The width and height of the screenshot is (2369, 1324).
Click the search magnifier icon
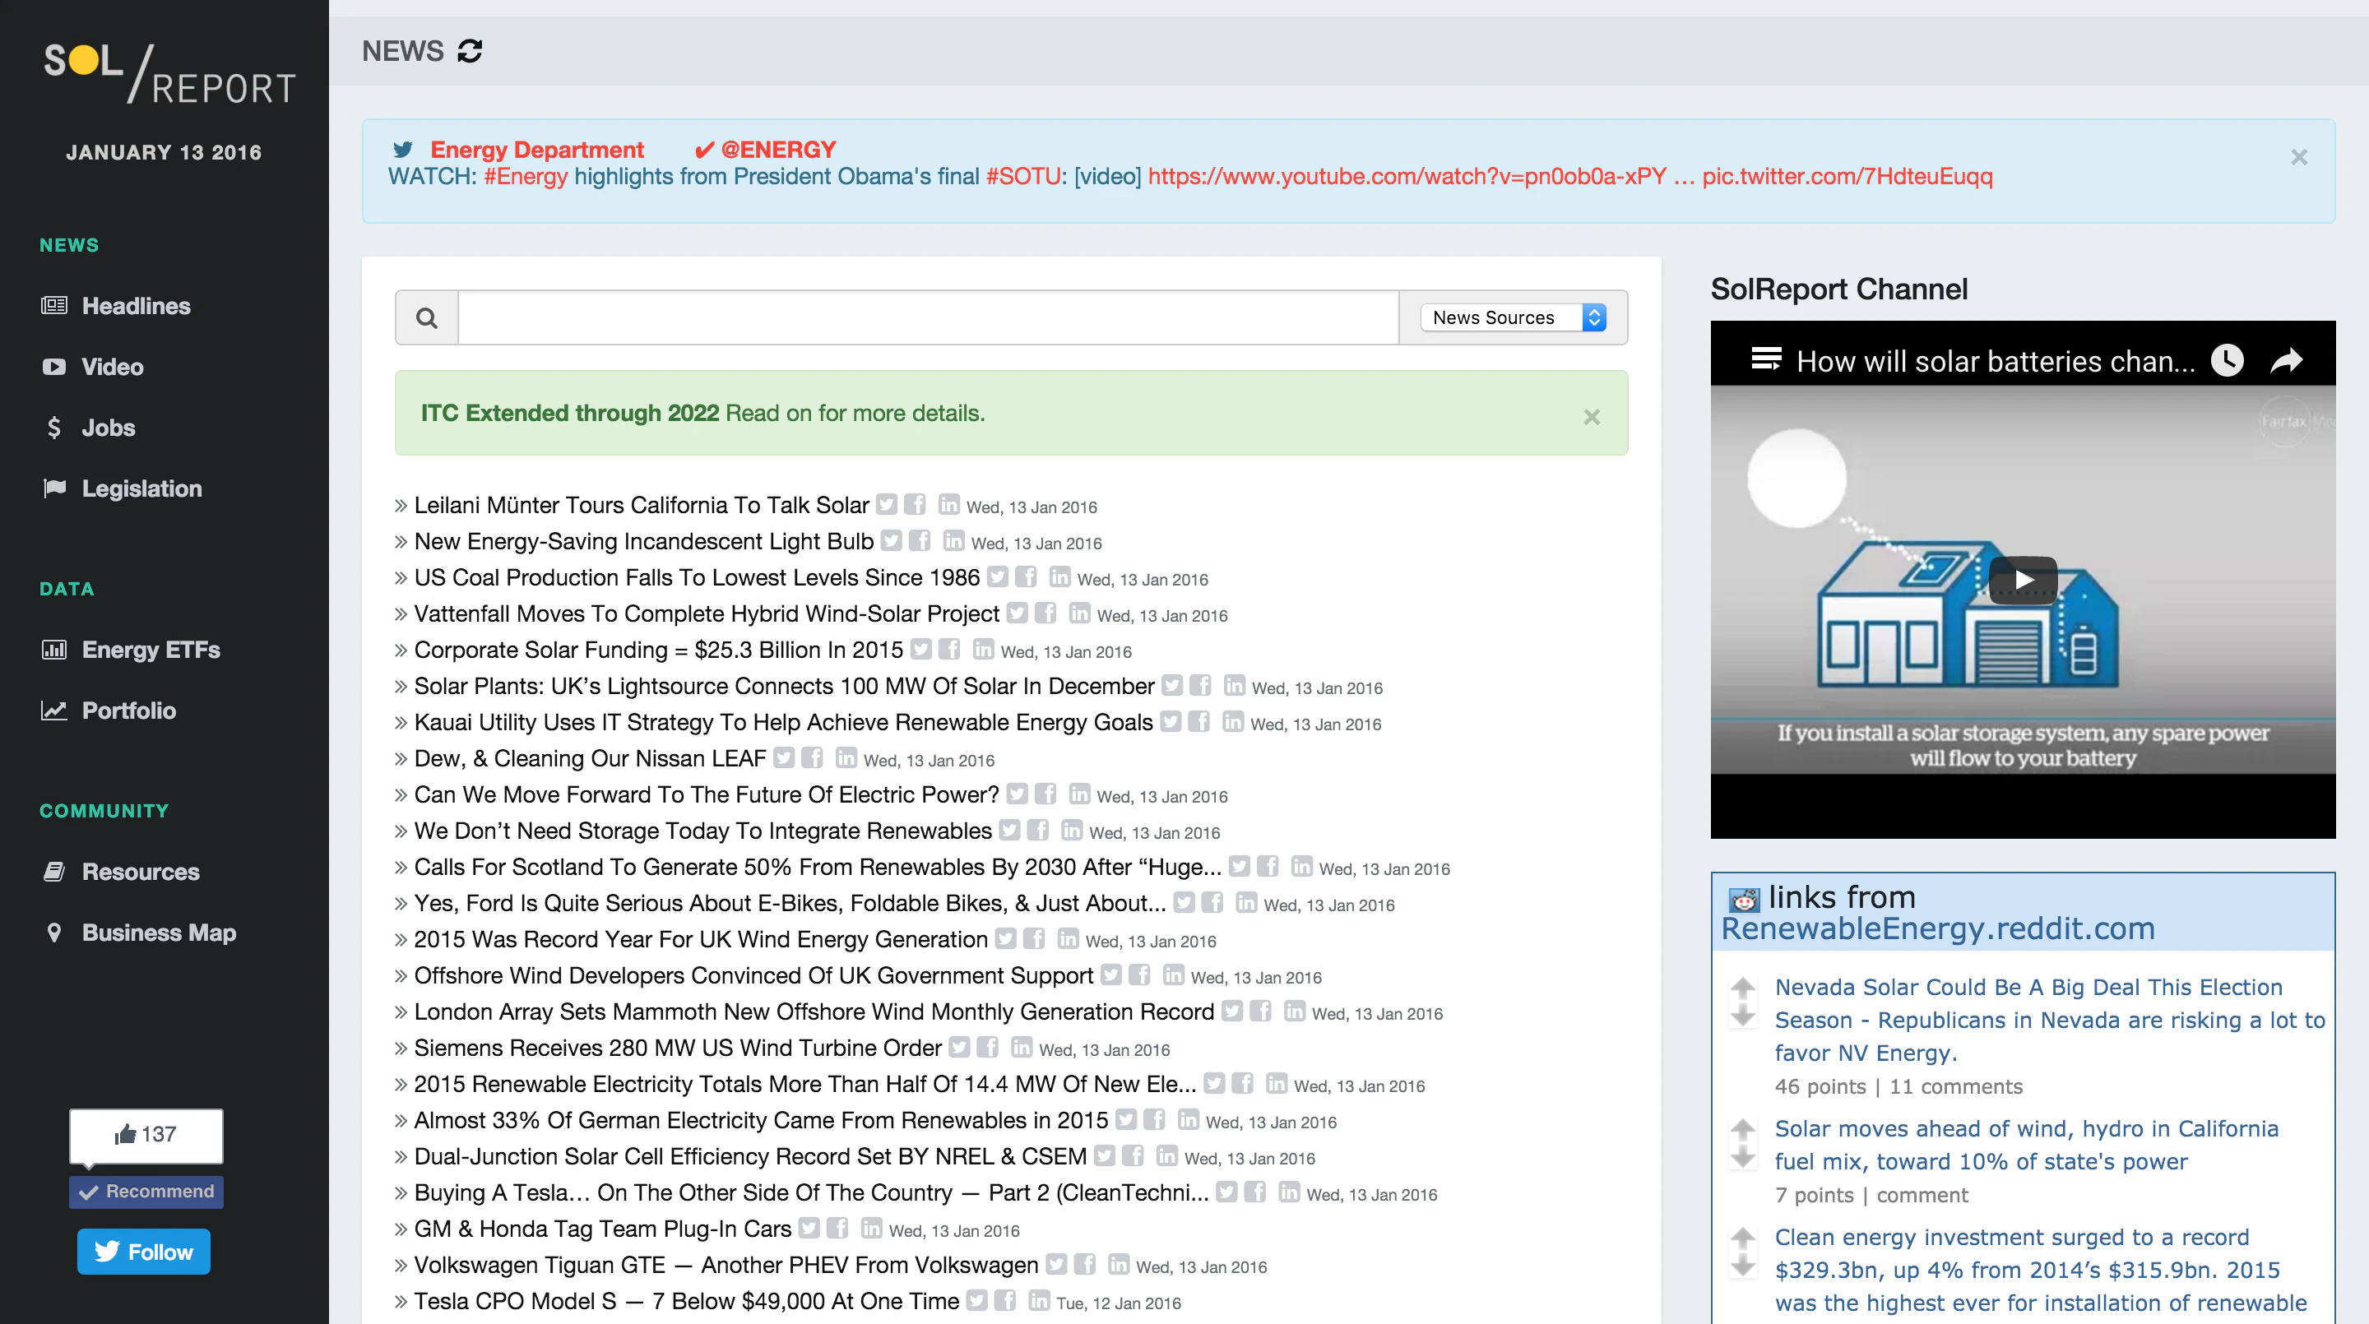coord(427,318)
